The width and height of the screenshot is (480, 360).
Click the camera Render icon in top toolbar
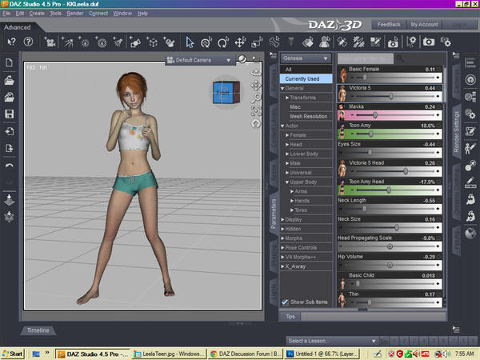[430, 41]
